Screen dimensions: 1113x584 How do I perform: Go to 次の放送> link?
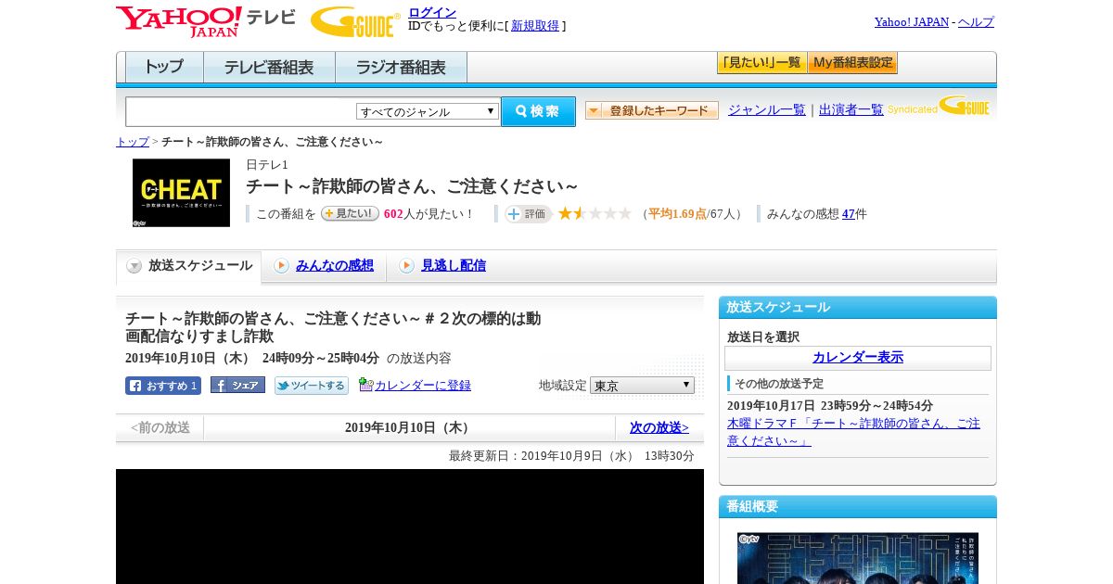pos(659,427)
